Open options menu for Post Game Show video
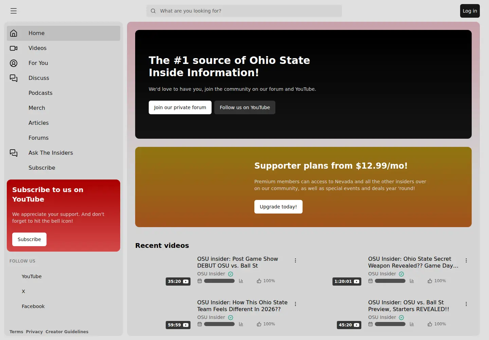The height and width of the screenshot is (340, 489). coord(295,260)
